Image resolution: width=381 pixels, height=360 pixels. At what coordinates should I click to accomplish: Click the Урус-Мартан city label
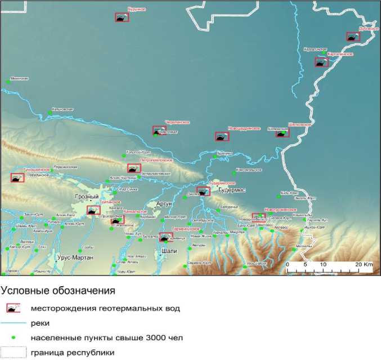(75, 257)
